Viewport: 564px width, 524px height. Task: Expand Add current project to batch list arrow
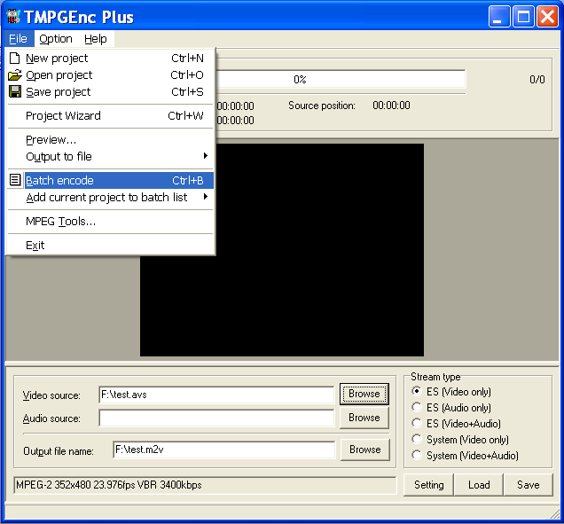tap(206, 197)
